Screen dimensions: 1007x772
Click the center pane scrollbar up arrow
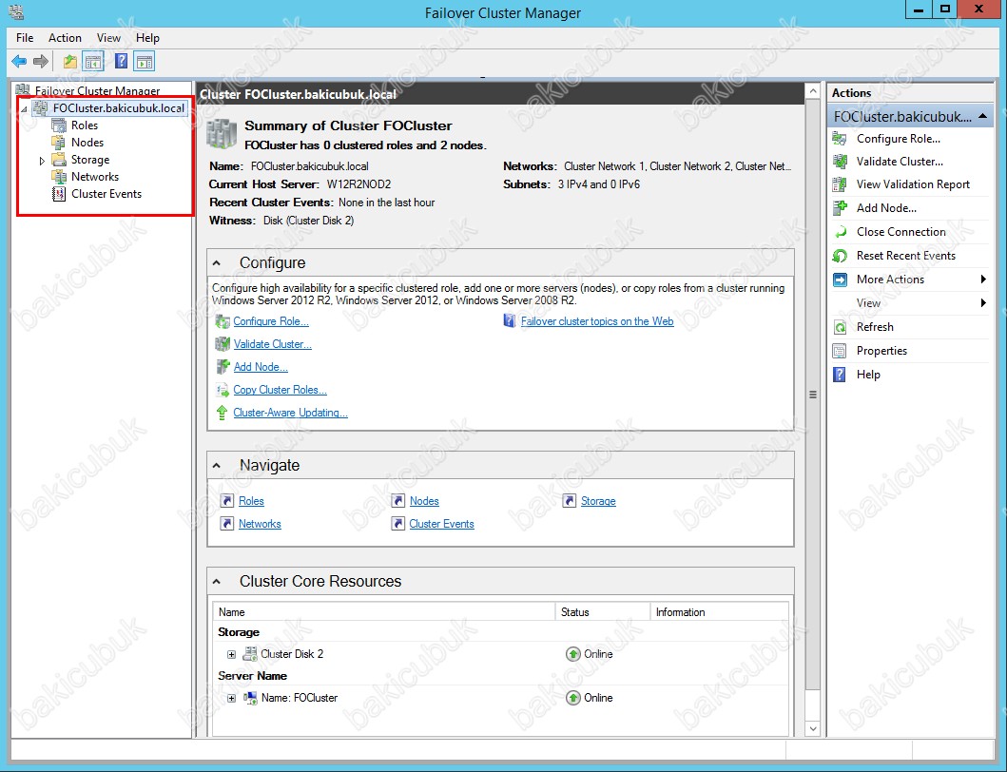pos(813,91)
